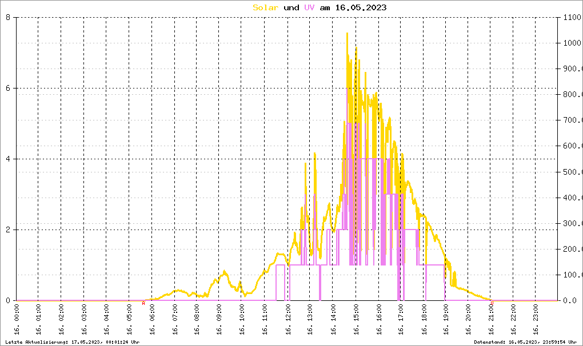
Task: Click the date 16.05.2023 in chart title
Action: [x=361, y=7]
